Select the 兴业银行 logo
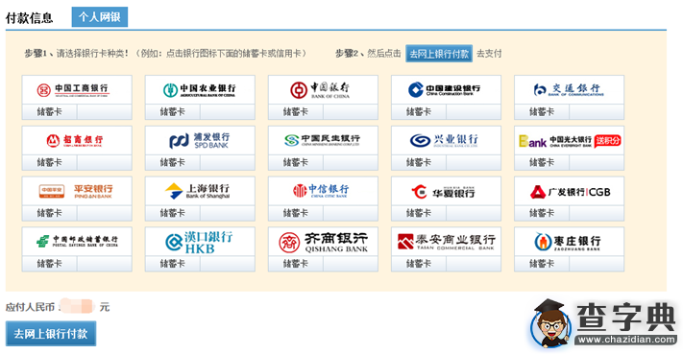Image resolution: width=683 pixels, height=354 pixels. [x=446, y=140]
